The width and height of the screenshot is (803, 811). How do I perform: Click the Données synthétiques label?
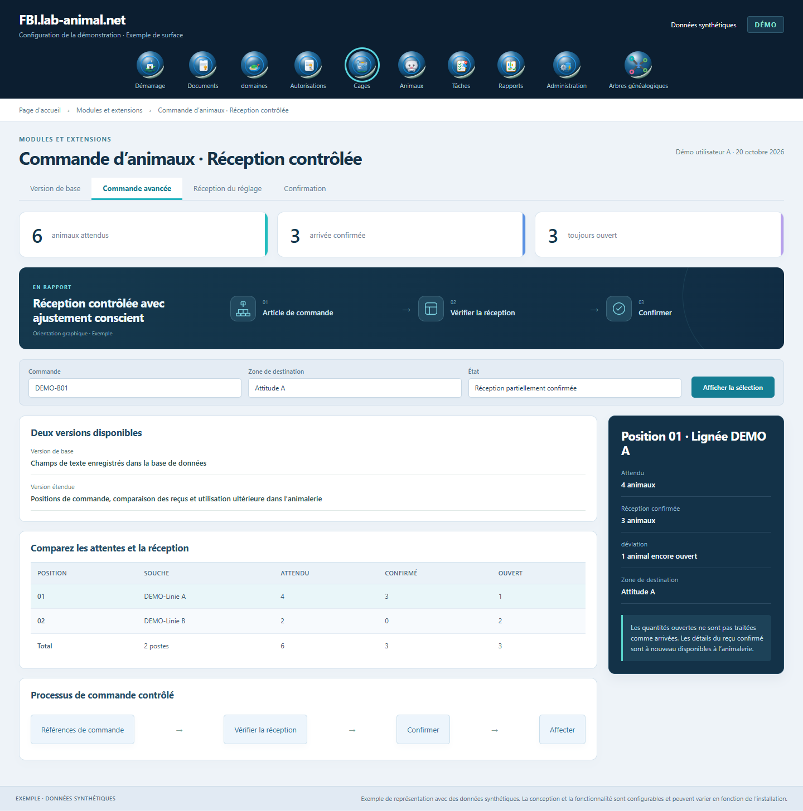coord(703,25)
